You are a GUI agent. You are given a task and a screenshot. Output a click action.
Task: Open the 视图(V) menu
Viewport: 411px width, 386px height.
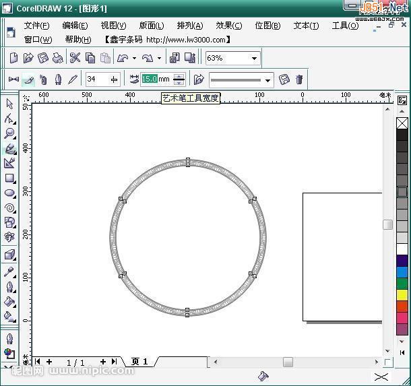(113, 26)
